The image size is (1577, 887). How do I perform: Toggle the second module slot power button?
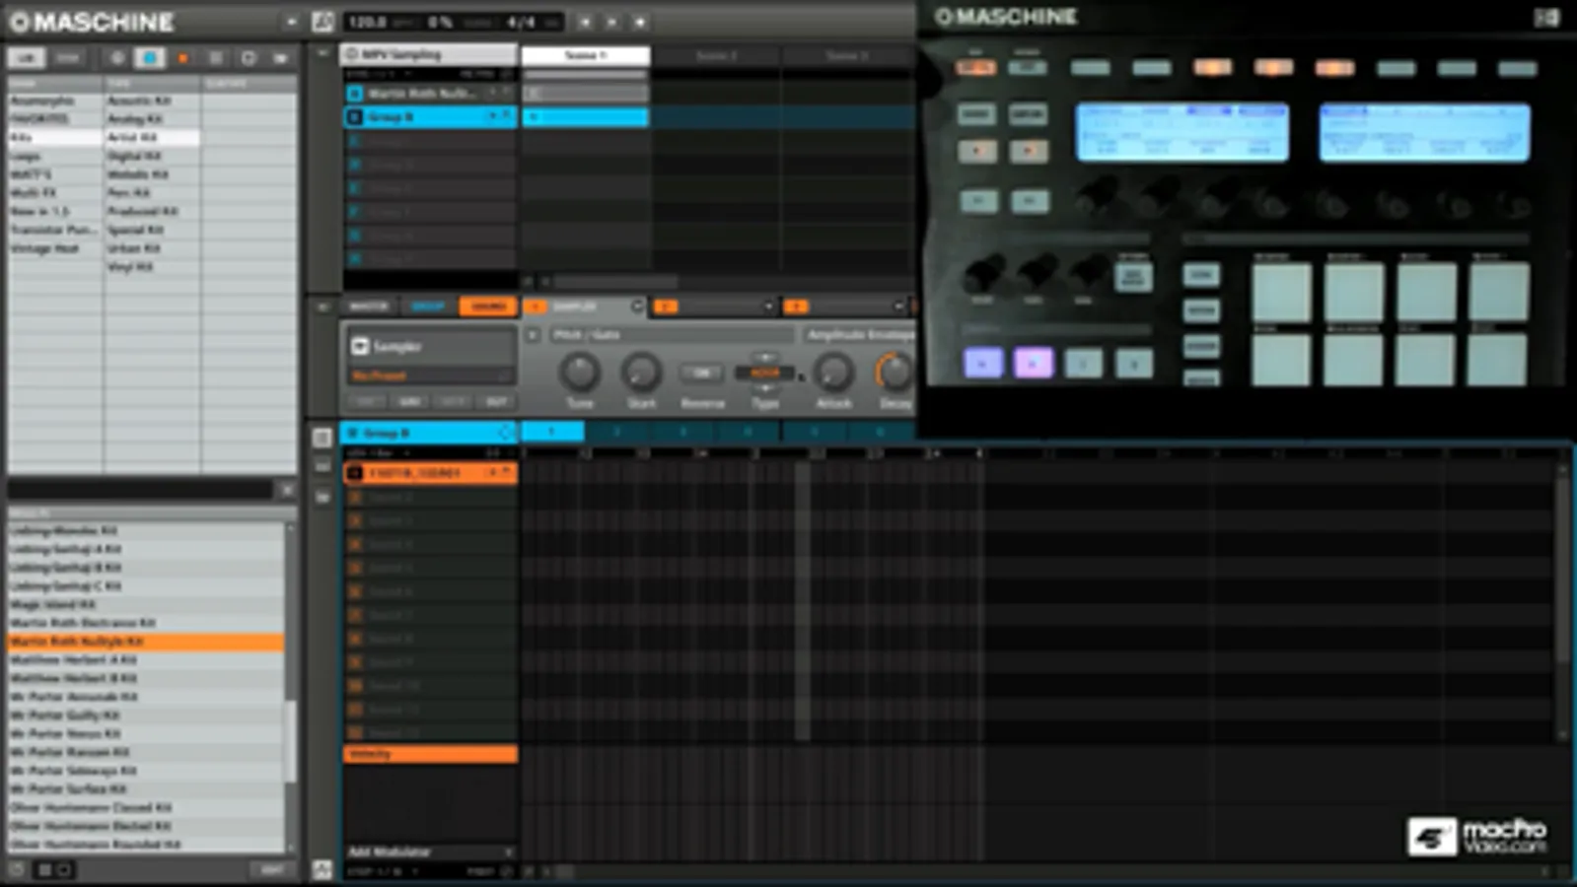(x=666, y=307)
